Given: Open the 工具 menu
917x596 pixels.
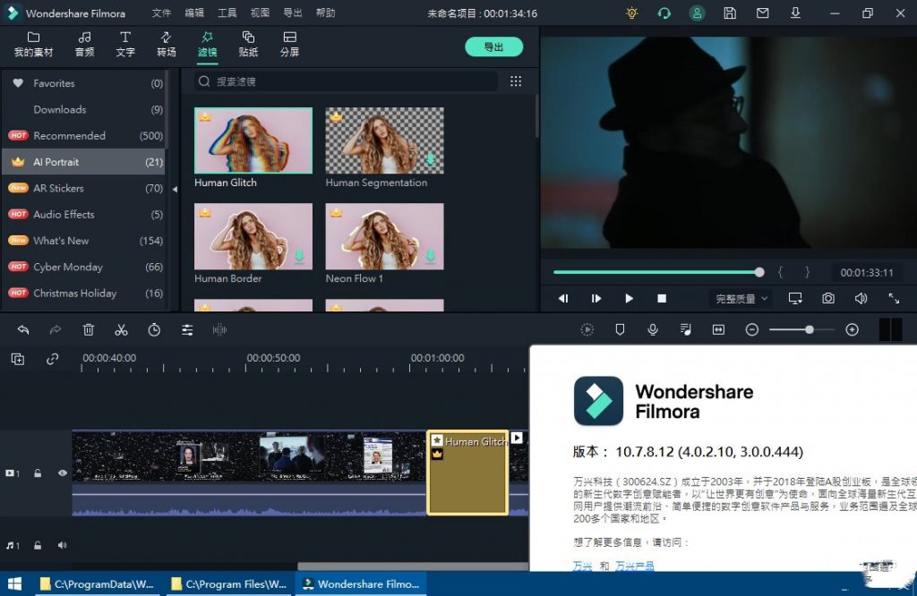Looking at the screenshot, I should [x=227, y=13].
